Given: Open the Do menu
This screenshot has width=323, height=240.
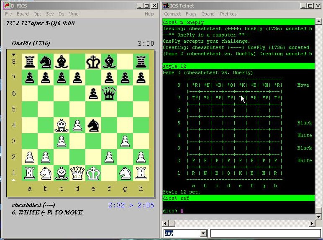Looking at the screenshot, I should pos(62,14).
